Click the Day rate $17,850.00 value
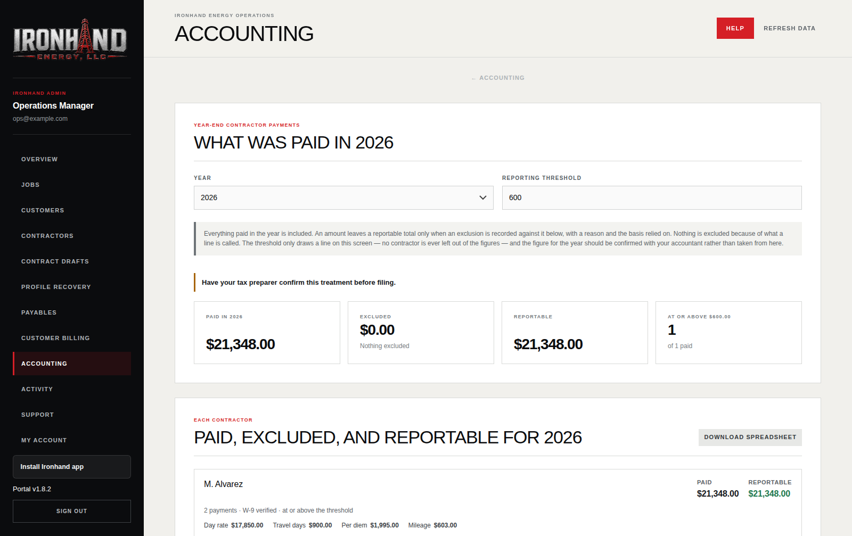This screenshot has height=536, width=852. point(247,525)
